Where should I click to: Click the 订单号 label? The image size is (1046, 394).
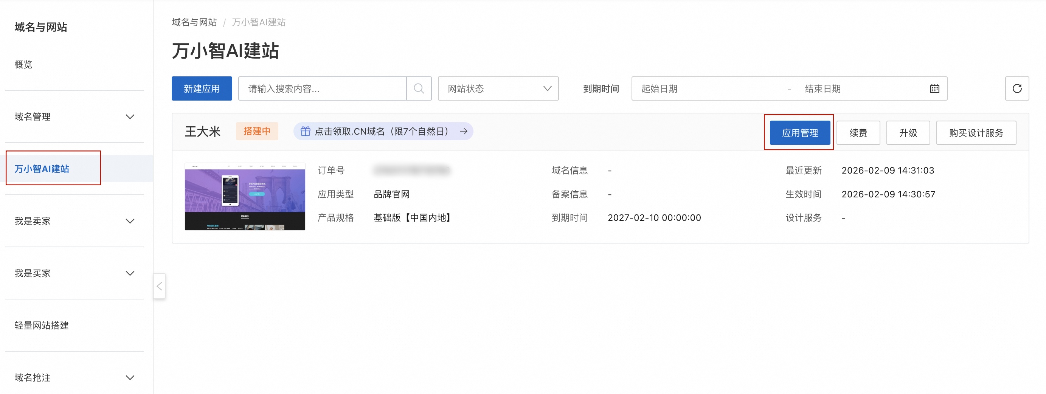tap(331, 170)
